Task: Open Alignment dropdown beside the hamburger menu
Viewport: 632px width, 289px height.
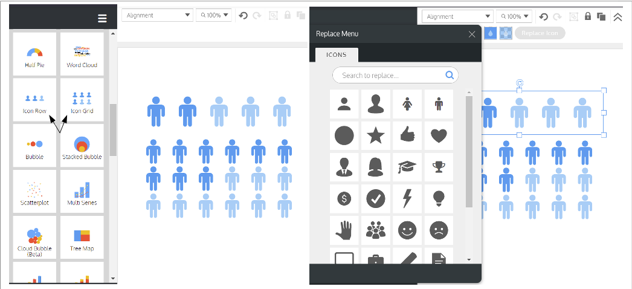Action: [x=158, y=15]
